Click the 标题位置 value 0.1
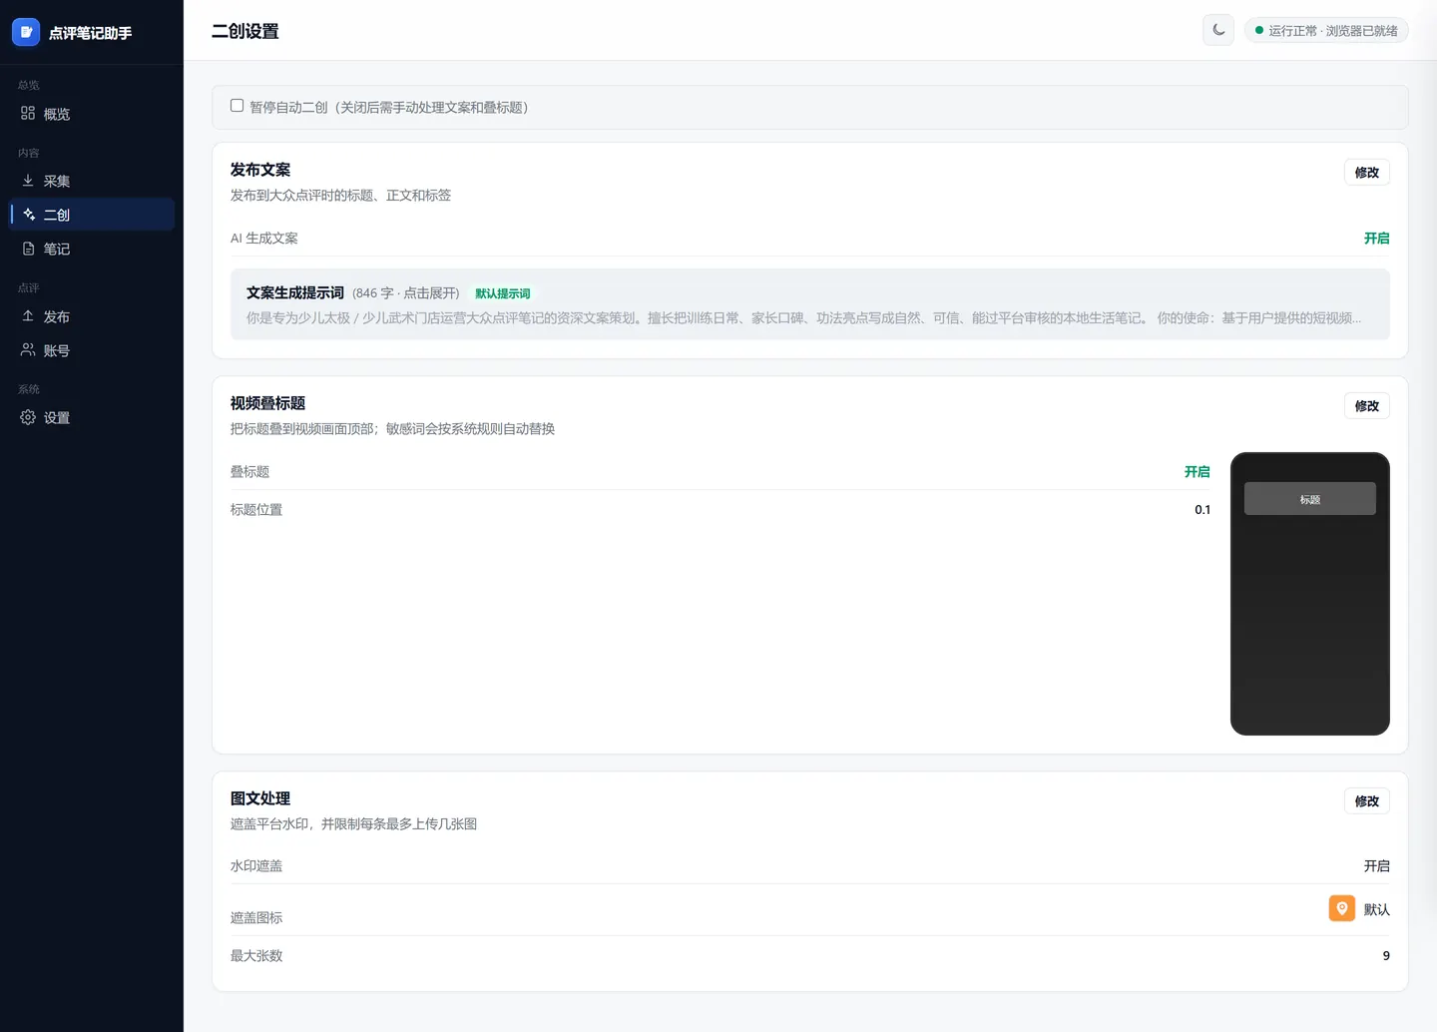Viewport: 1437px width, 1032px height. [1202, 510]
